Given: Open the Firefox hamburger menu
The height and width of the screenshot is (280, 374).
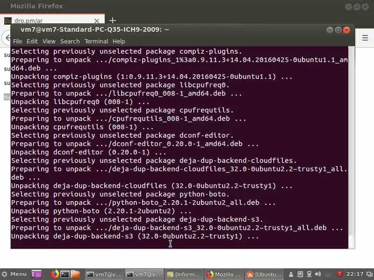Looking at the screenshot, I should coord(365,38).
